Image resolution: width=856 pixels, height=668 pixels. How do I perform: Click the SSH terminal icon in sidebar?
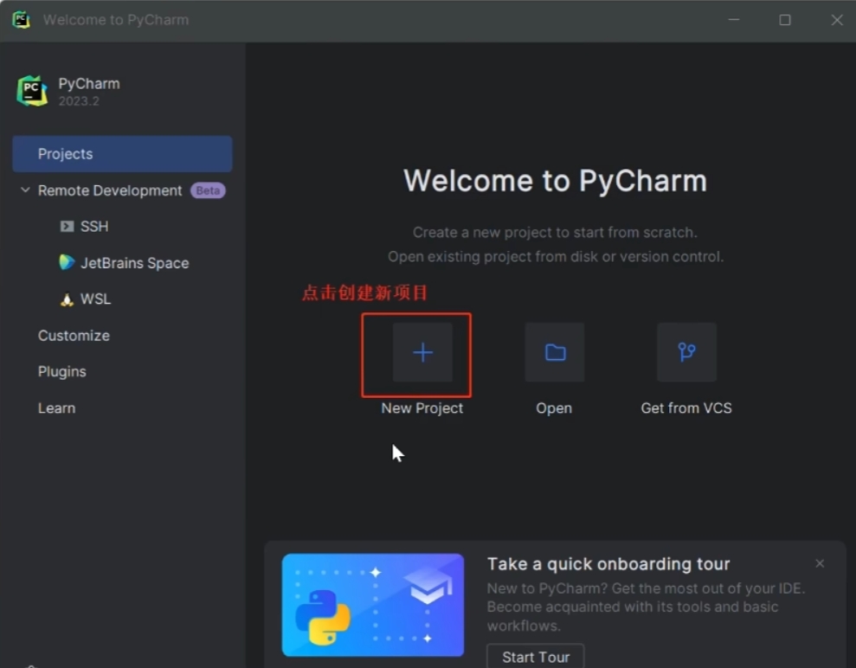[67, 227]
